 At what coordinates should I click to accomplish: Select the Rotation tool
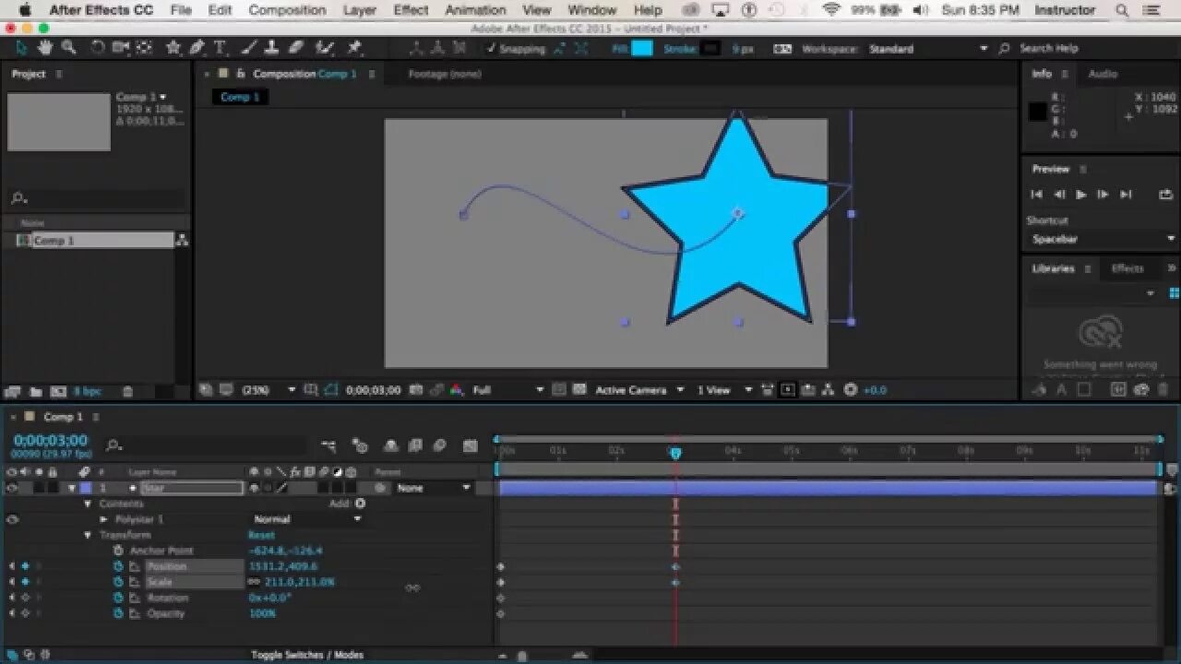click(x=99, y=47)
